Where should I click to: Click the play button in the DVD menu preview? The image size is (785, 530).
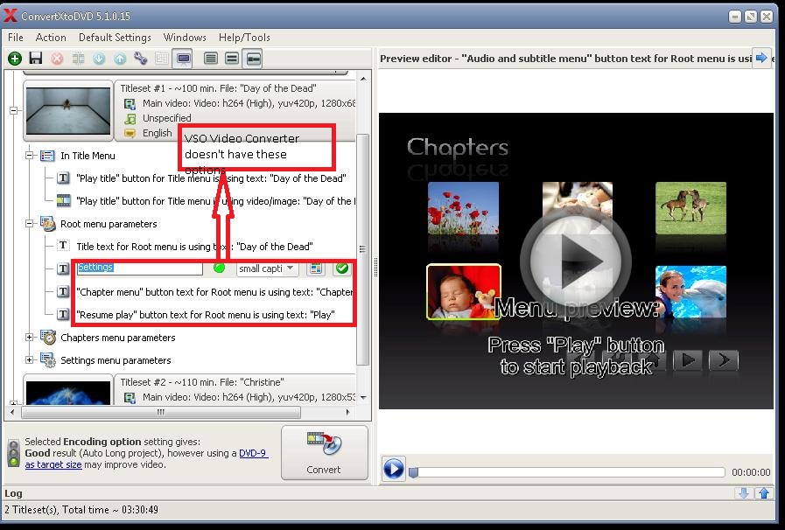coord(687,359)
